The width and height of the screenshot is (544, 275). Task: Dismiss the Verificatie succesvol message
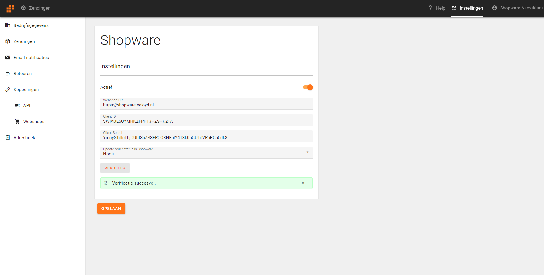pyautogui.click(x=303, y=183)
